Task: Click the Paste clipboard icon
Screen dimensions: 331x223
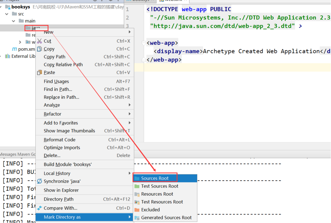Action: (39, 72)
